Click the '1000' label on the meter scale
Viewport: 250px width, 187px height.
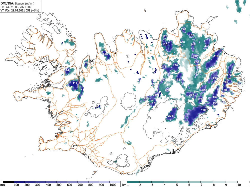113,185
